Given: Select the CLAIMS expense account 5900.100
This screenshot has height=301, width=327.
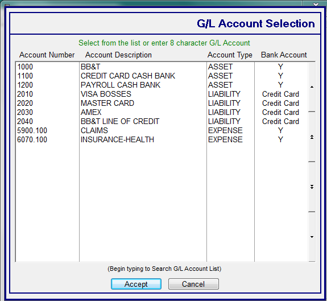Looking at the screenshot, I should [162, 130].
